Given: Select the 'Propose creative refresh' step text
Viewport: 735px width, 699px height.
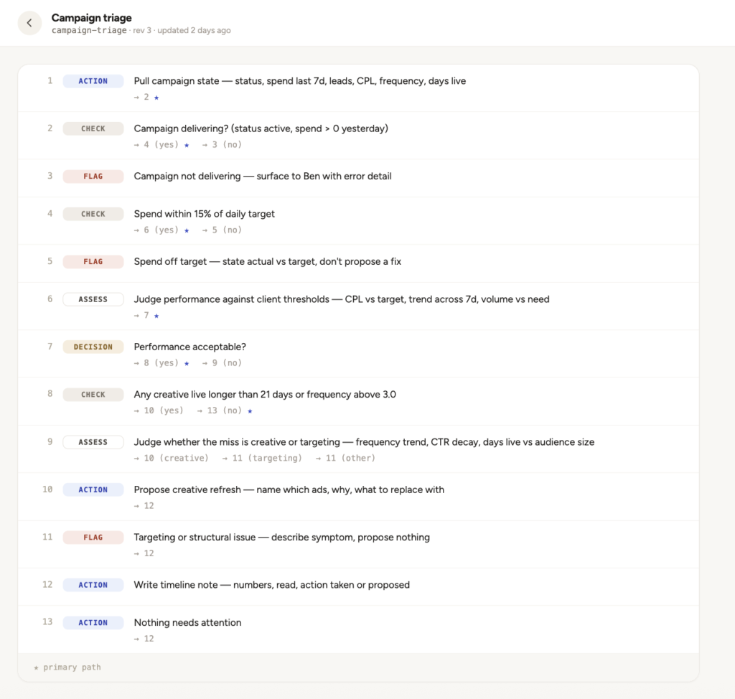Looking at the screenshot, I should [289, 489].
